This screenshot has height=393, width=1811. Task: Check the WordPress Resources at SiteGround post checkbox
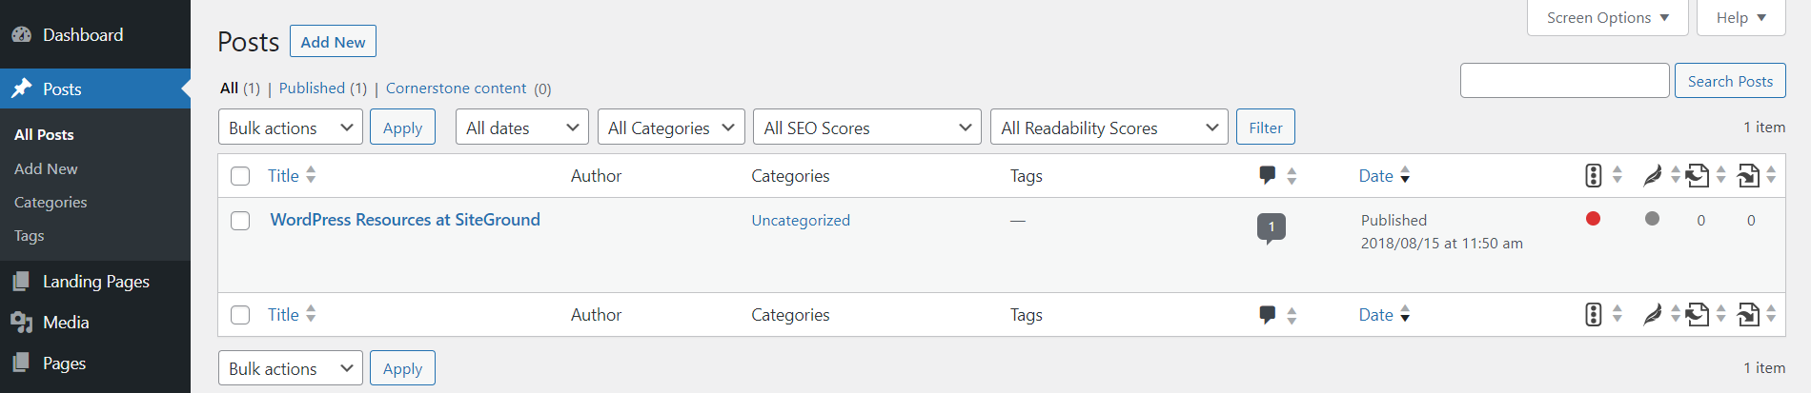240,221
